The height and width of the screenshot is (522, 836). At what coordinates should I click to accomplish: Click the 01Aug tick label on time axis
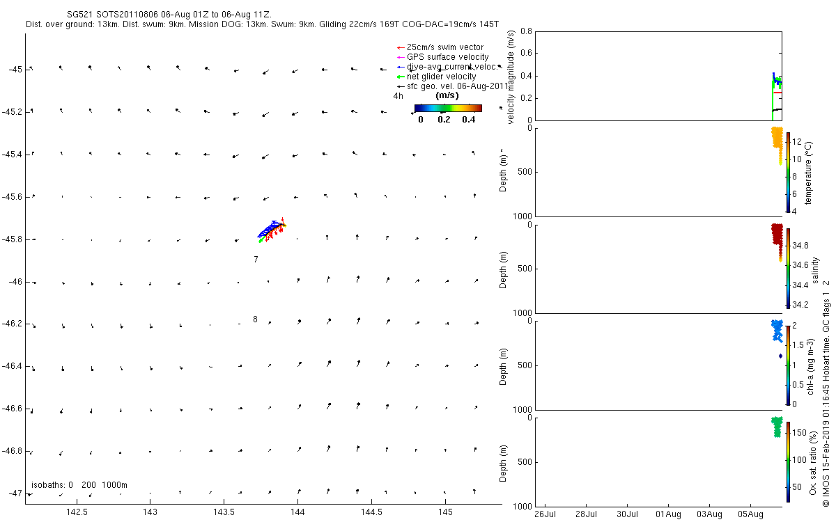(x=668, y=515)
